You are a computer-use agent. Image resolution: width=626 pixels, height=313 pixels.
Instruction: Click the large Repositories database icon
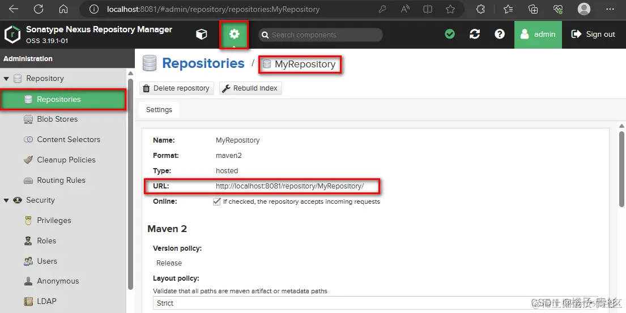pos(150,63)
